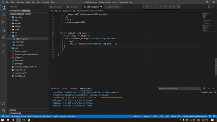
Task: Open .gitignore file in explorer
Action: tap(19, 57)
